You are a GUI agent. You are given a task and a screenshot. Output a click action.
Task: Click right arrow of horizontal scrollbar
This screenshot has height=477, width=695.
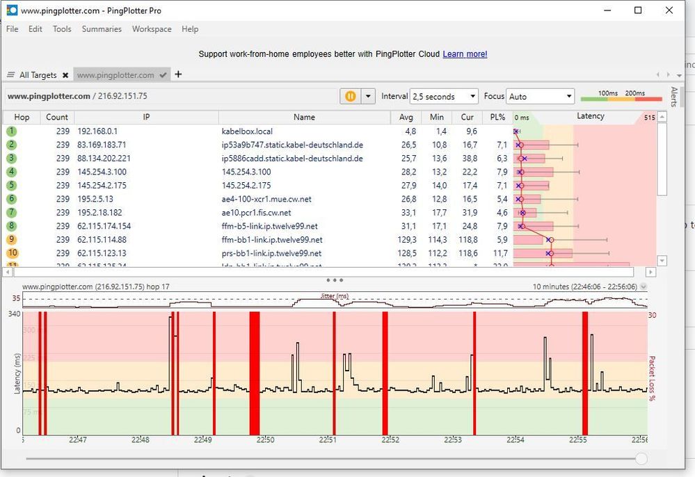tap(650, 271)
